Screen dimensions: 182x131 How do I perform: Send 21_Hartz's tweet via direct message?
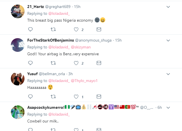point(99,29)
